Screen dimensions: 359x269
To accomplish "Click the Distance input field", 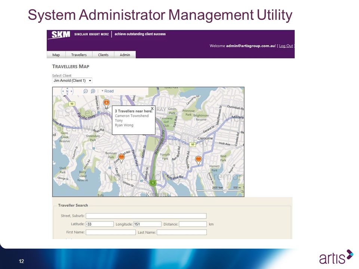I will (193, 224).
